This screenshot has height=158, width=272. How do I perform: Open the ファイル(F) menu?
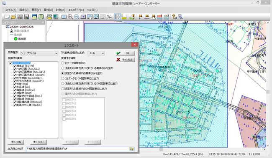point(10,10)
